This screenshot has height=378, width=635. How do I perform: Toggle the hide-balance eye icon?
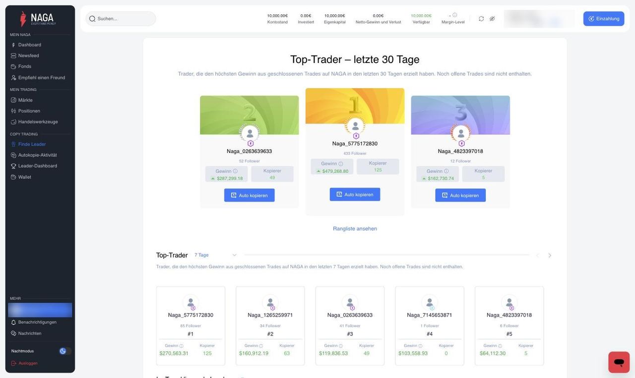(492, 19)
